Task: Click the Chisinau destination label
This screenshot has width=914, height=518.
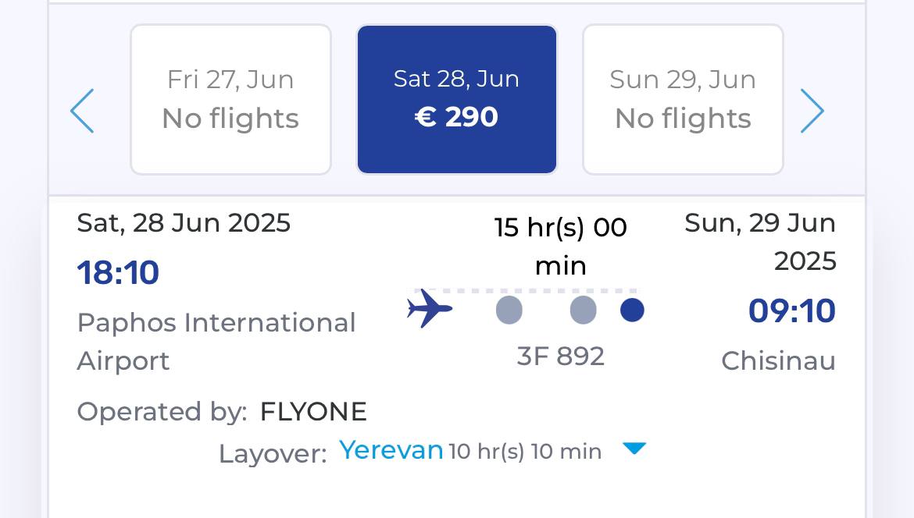Action: (x=779, y=361)
